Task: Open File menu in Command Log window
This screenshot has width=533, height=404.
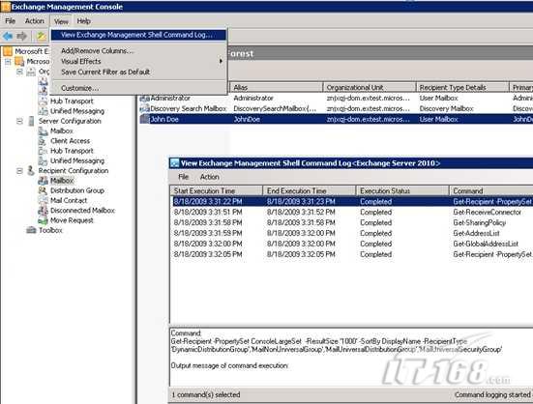Action: tap(183, 177)
